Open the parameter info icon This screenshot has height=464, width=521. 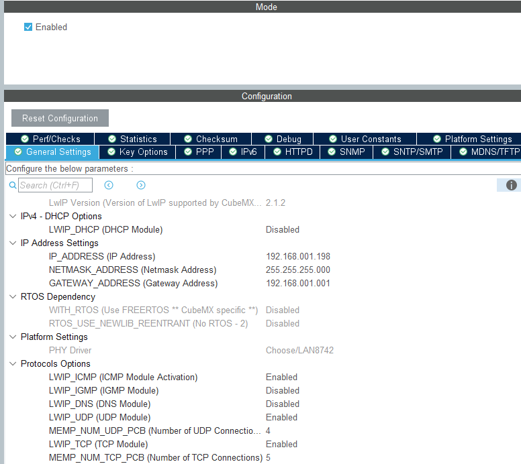[511, 185]
